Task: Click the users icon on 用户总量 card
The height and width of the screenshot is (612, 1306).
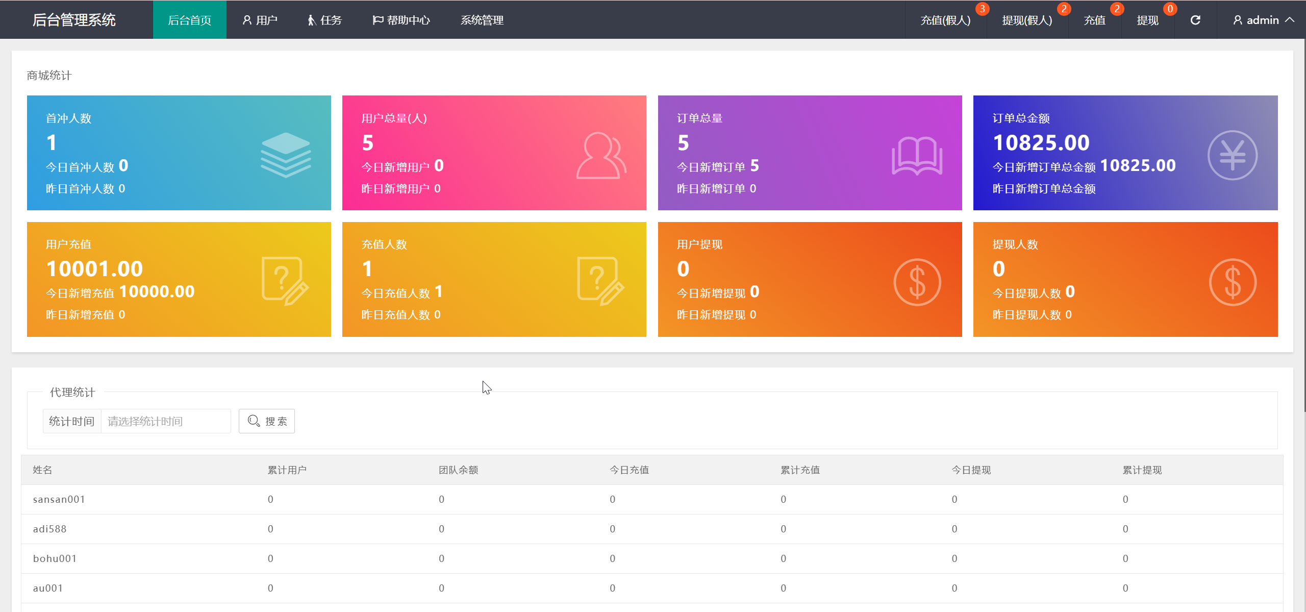Action: 601,155
